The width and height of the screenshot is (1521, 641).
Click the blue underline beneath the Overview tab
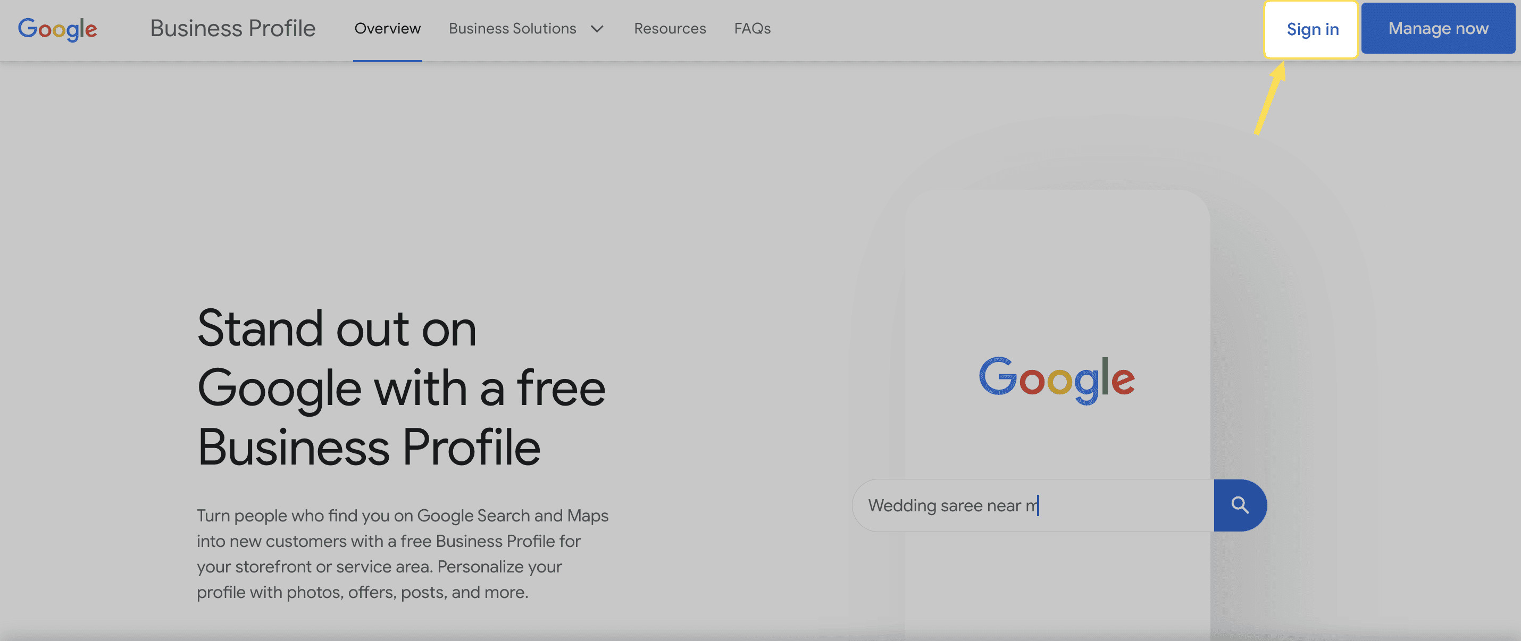click(387, 60)
